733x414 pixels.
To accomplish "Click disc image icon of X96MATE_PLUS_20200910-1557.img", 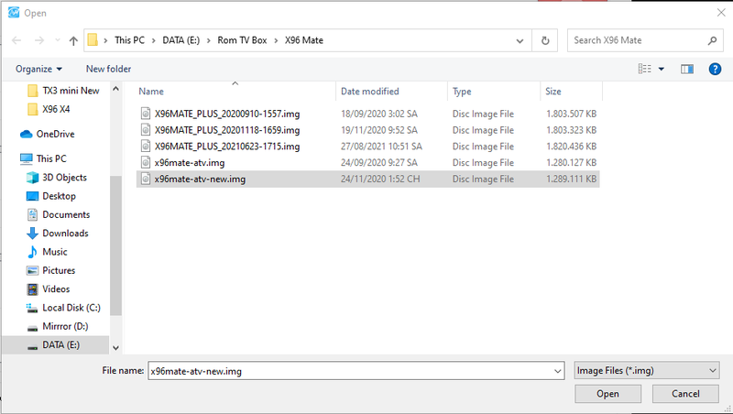I will coord(146,114).
